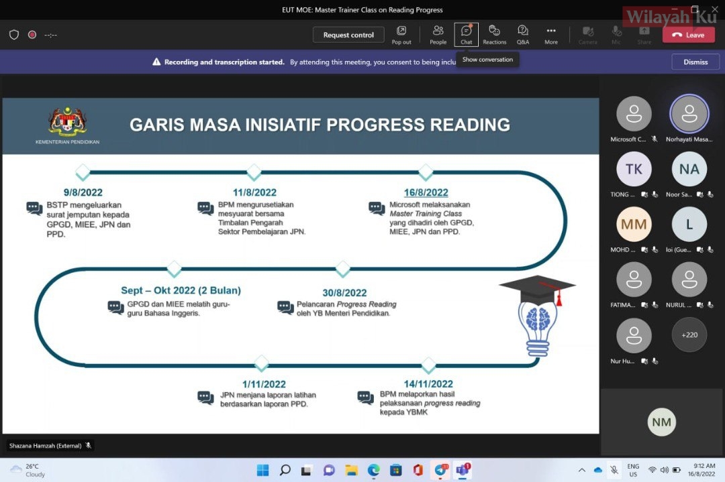Open the Chat conversation panel
This screenshot has width=725, height=482.
tap(466, 34)
